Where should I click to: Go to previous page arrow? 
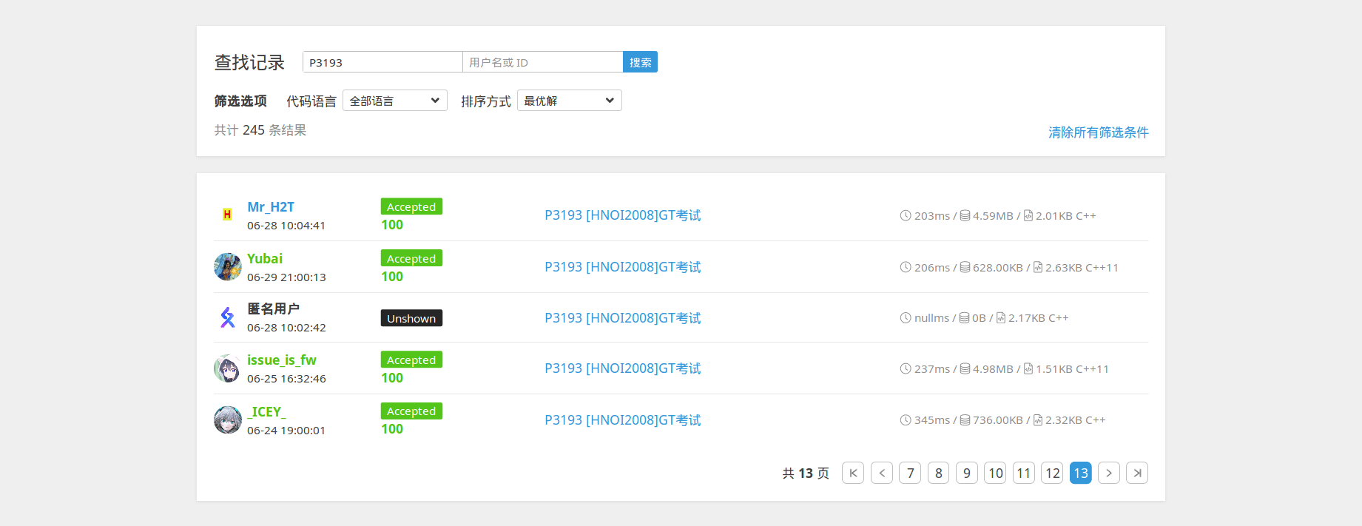point(882,473)
